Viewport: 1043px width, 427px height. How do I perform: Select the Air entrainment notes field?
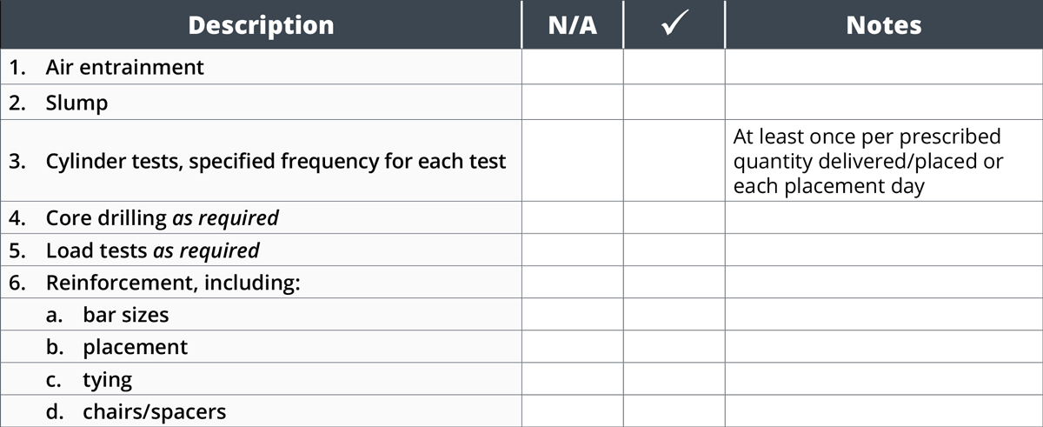click(884, 67)
